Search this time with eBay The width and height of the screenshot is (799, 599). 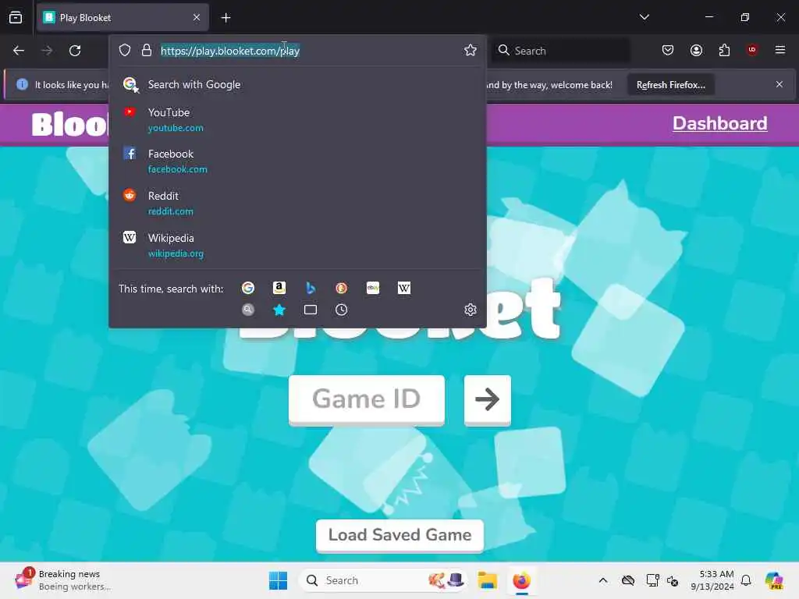(x=373, y=289)
